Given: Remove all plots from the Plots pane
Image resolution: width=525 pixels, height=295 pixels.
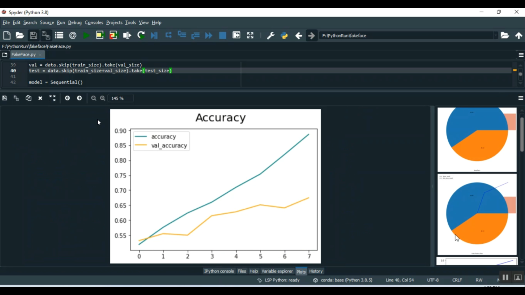Looking at the screenshot, I should click(52, 98).
